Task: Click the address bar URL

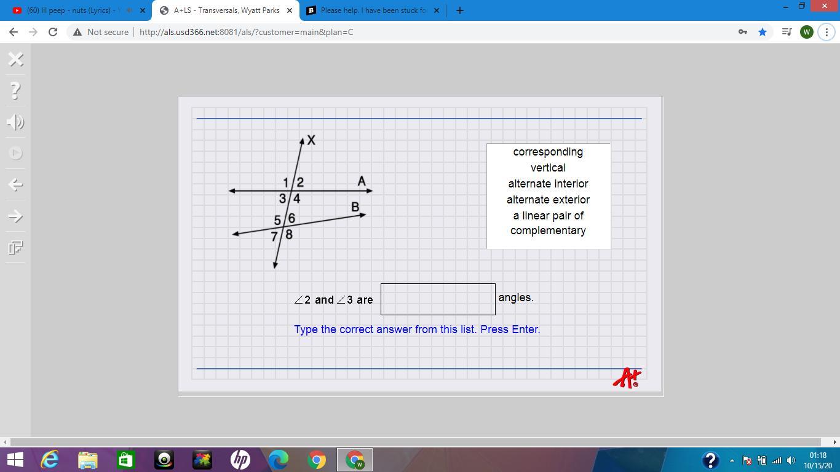Action: 246,32
